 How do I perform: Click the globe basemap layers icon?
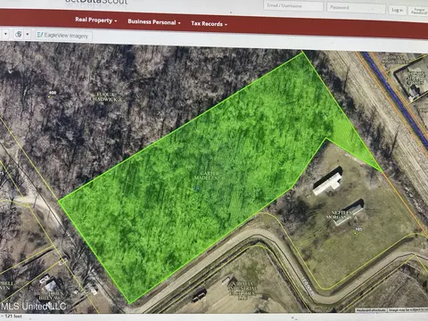click(19, 35)
